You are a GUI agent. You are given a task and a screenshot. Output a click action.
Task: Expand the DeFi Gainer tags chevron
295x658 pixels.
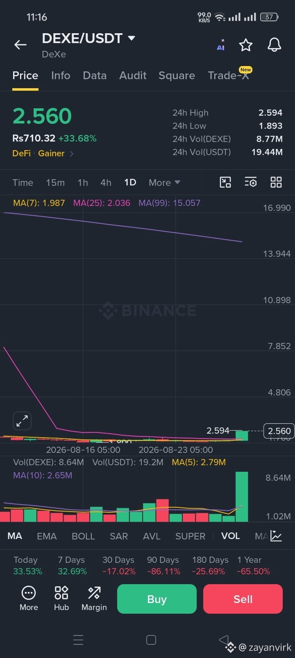pyautogui.click(x=72, y=153)
